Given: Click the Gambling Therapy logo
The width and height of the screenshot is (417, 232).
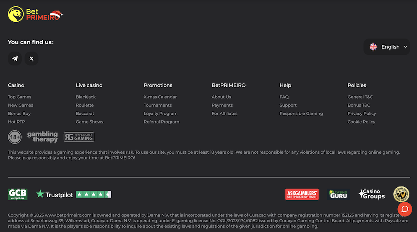Looking at the screenshot, I should [42, 137].
